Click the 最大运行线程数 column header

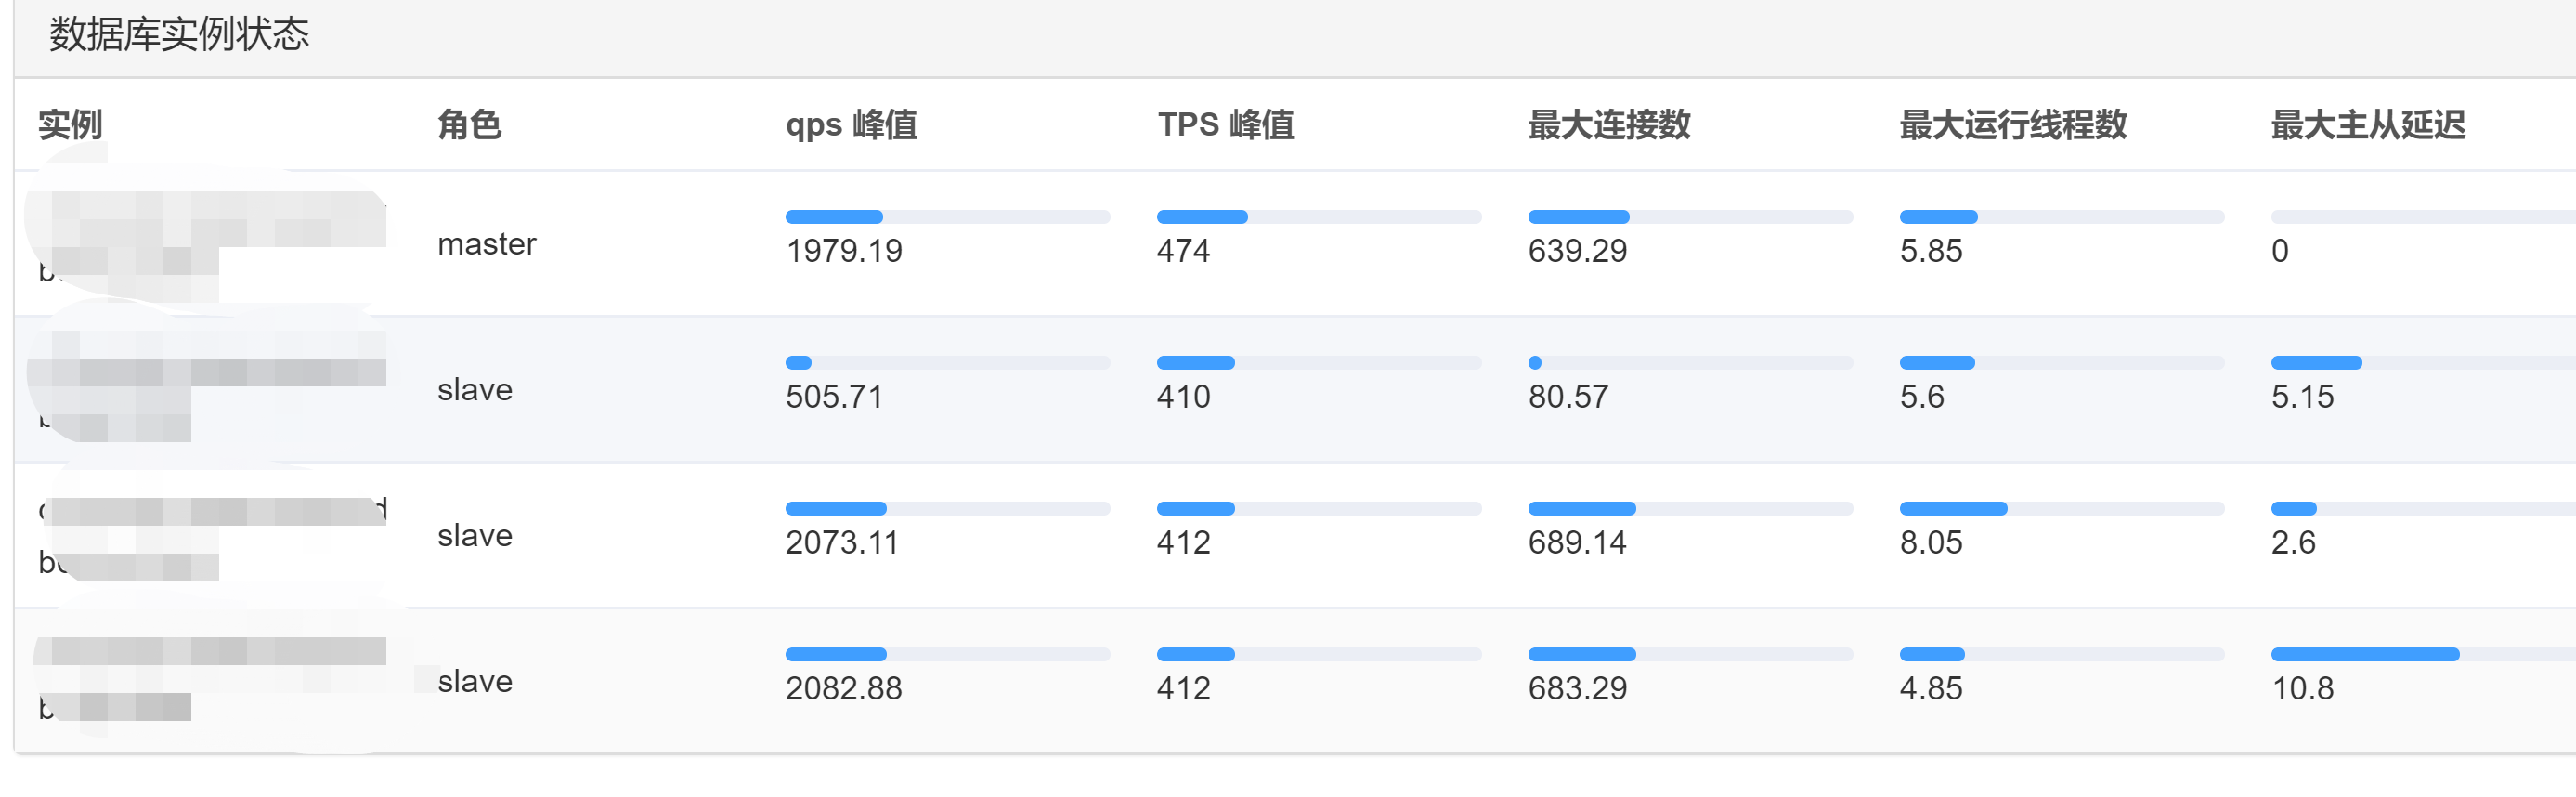click(x=2012, y=125)
